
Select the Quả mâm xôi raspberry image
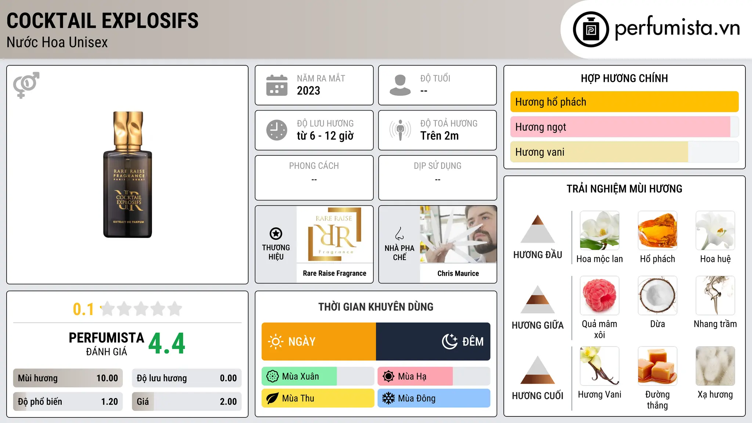(x=600, y=296)
